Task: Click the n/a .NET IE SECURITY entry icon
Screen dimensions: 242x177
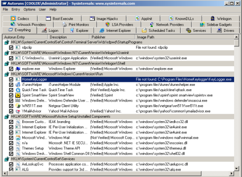Action: click(x=18, y=143)
